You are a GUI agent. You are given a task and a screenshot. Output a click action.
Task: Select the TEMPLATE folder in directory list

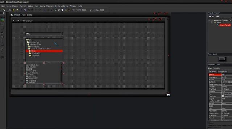click(x=34, y=53)
